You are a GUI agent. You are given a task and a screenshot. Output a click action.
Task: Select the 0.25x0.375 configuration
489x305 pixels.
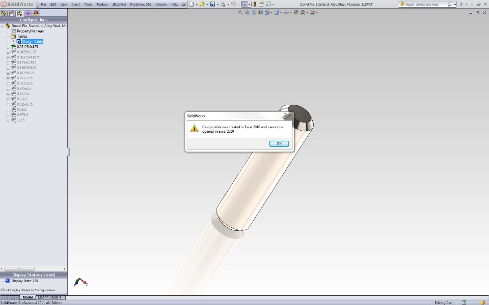24,78
